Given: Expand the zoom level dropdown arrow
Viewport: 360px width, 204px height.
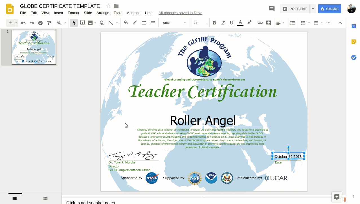Looking at the screenshot, I should pos(65,23).
